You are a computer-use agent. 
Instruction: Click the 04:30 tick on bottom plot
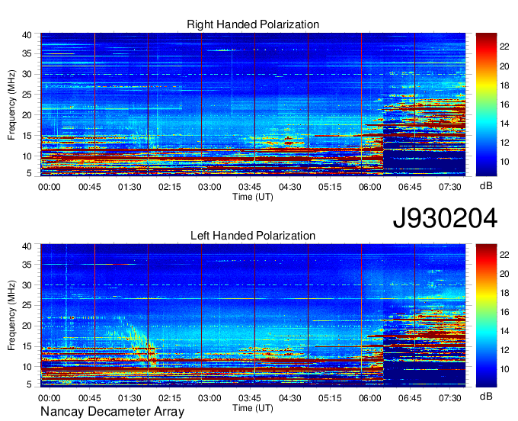[289, 398]
